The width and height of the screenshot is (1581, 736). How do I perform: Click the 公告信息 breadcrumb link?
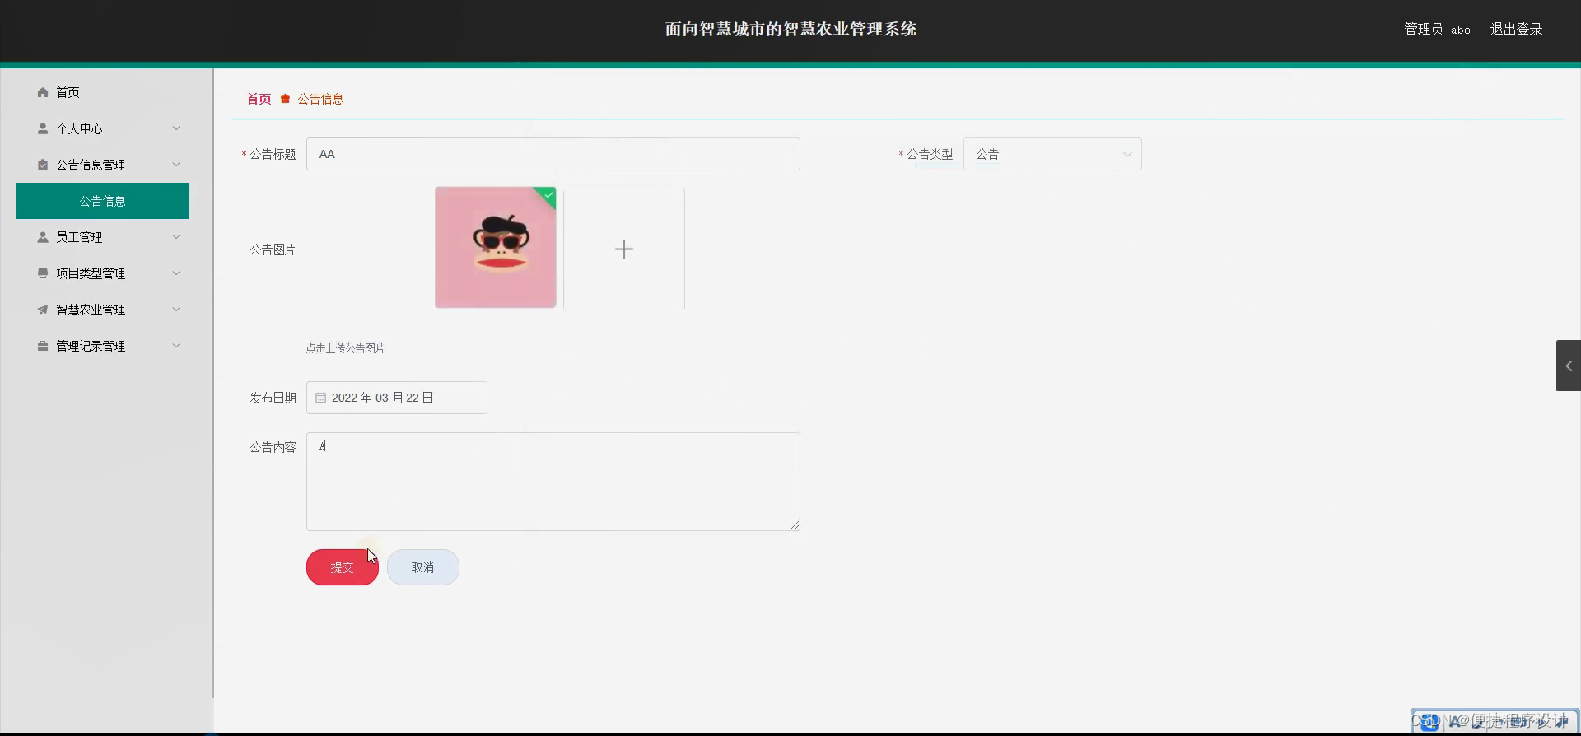(320, 99)
